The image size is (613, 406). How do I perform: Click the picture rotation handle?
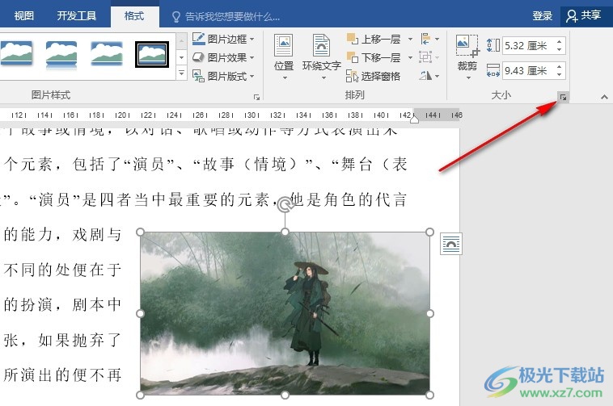285,204
